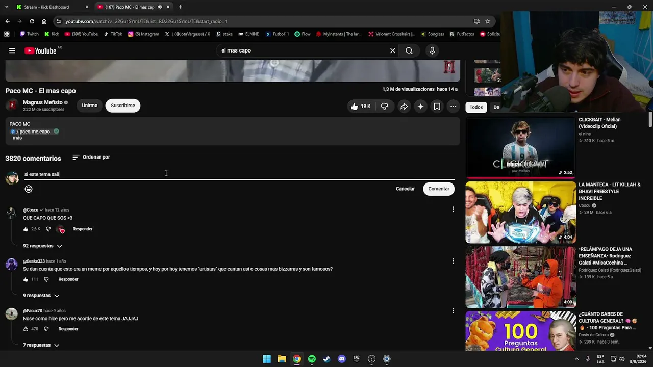Open the sparkle Ask button under video
Screen dimensions: 653x367
420,106
